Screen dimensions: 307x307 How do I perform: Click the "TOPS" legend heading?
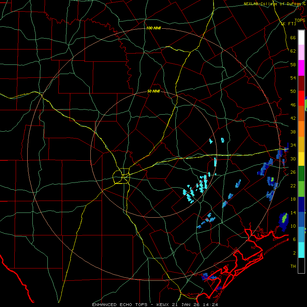coord(300,20)
